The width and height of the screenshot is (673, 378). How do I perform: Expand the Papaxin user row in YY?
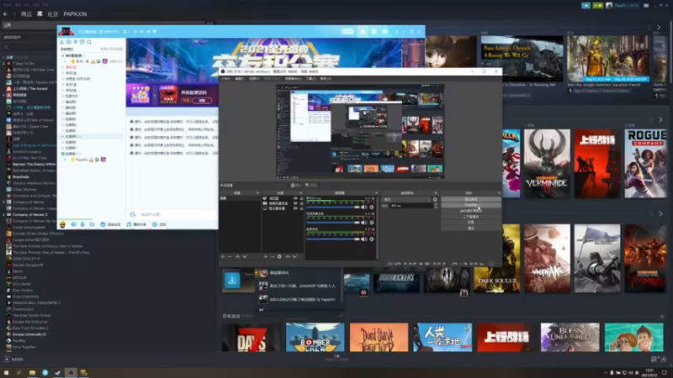(x=66, y=160)
